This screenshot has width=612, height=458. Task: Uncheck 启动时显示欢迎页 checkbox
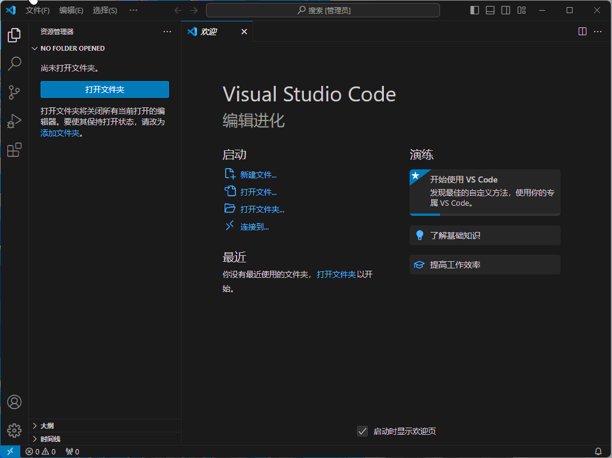tap(362, 431)
